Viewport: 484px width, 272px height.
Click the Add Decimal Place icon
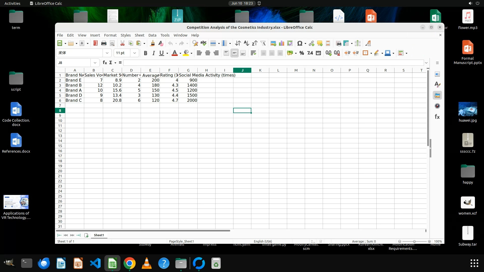pyautogui.click(x=328, y=53)
